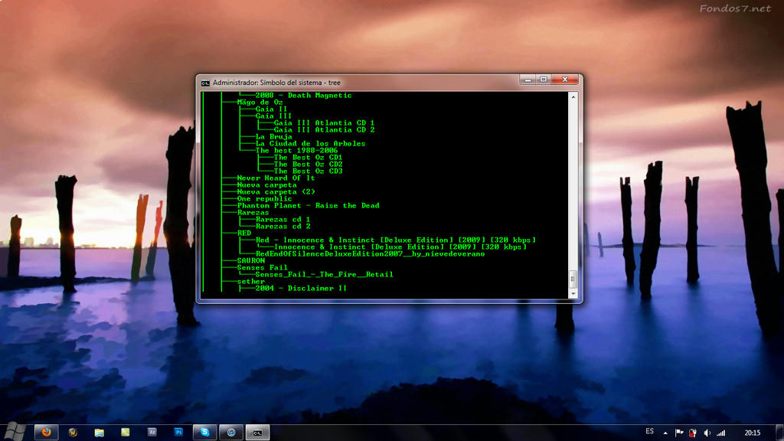Open the Windows Start menu
Image resolution: width=784 pixels, height=441 pixels.
[x=15, y=432]
